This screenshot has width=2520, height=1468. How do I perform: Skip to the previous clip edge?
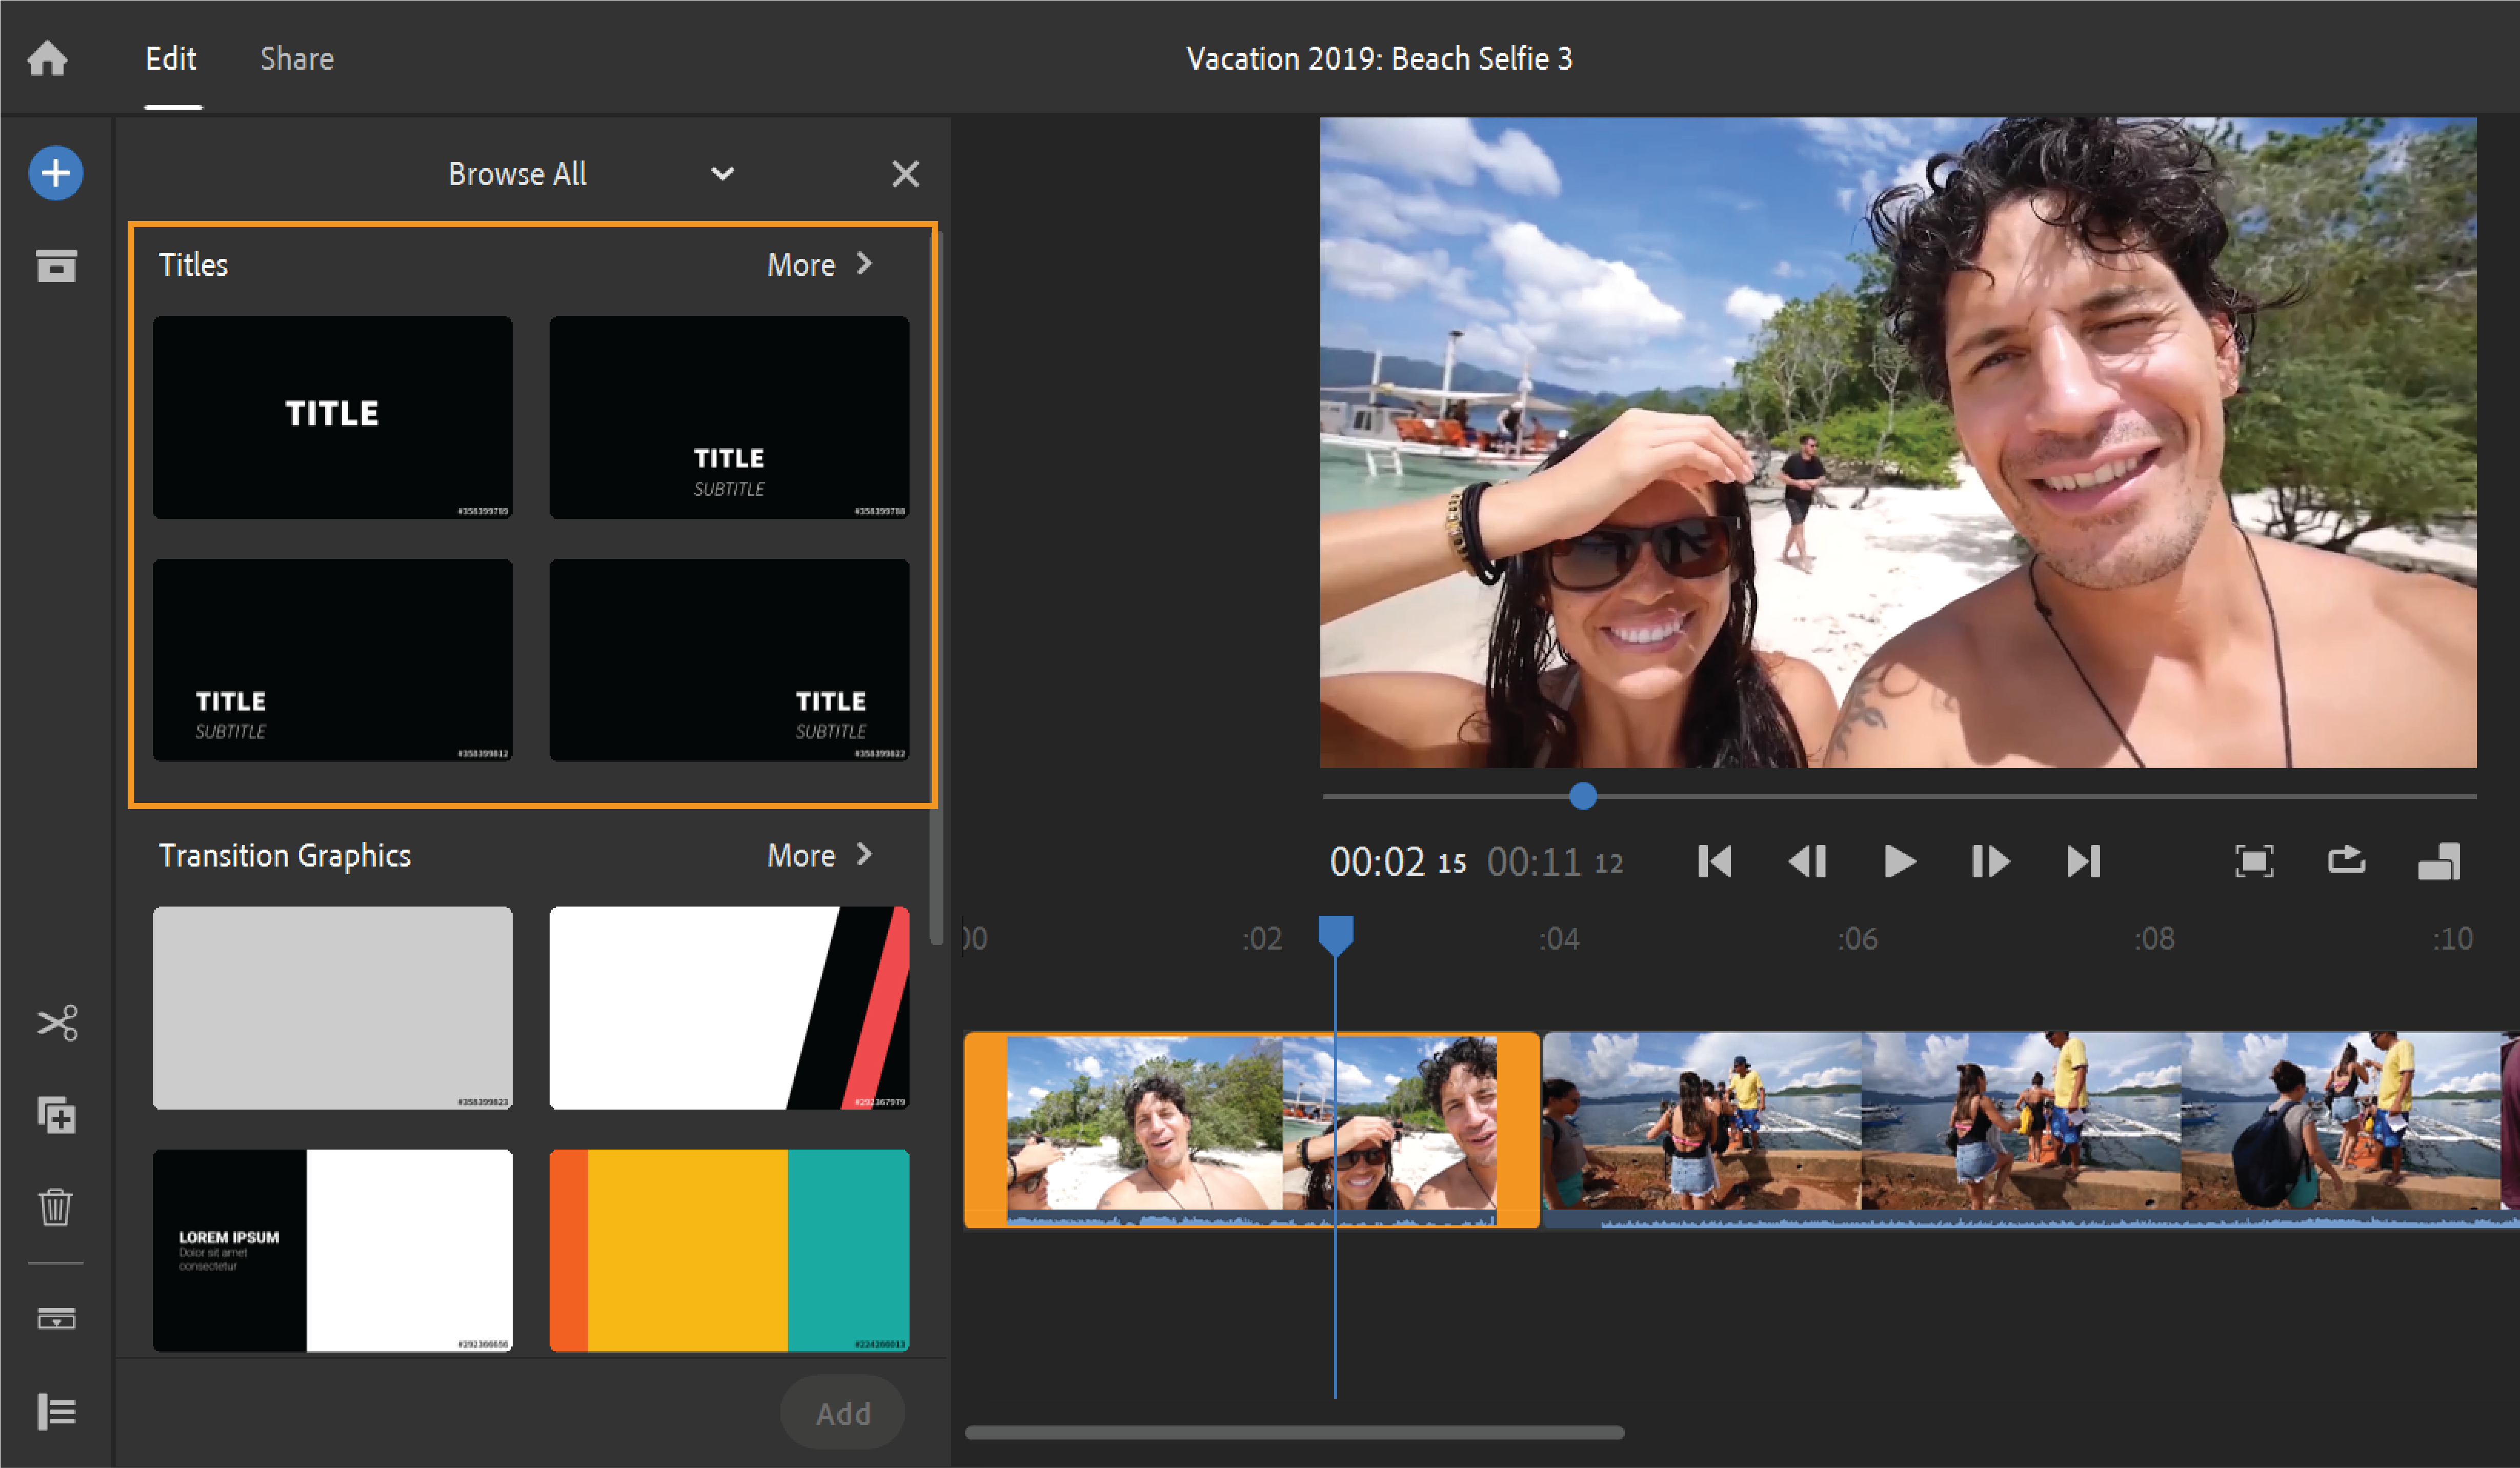click(x=1714, y=861)
